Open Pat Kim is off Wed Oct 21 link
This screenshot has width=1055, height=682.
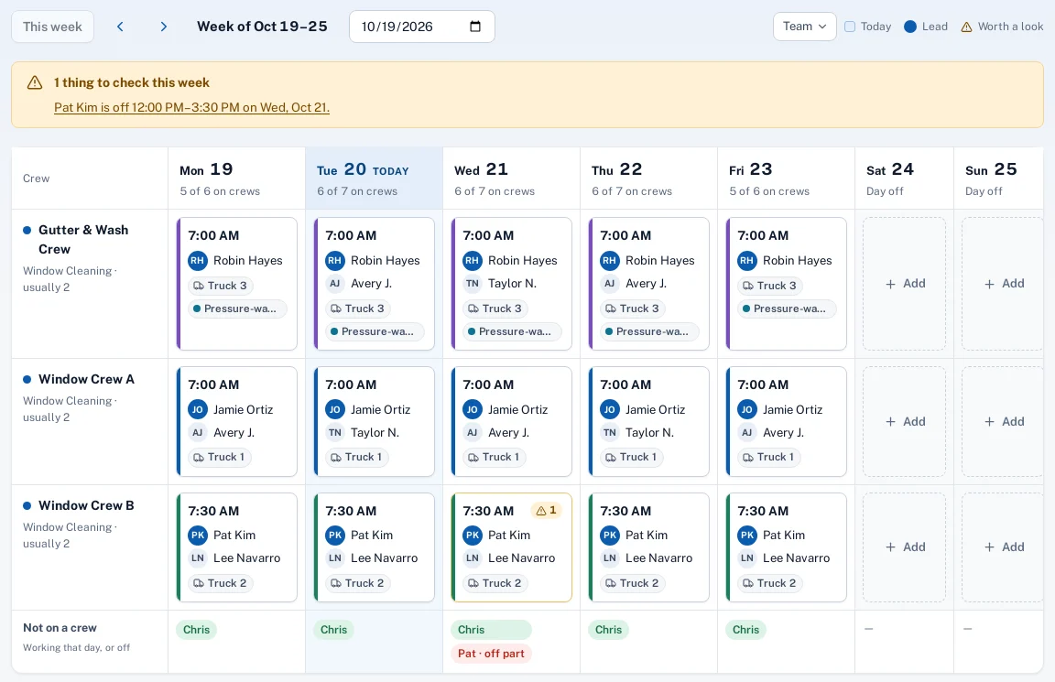click(191, 108)
